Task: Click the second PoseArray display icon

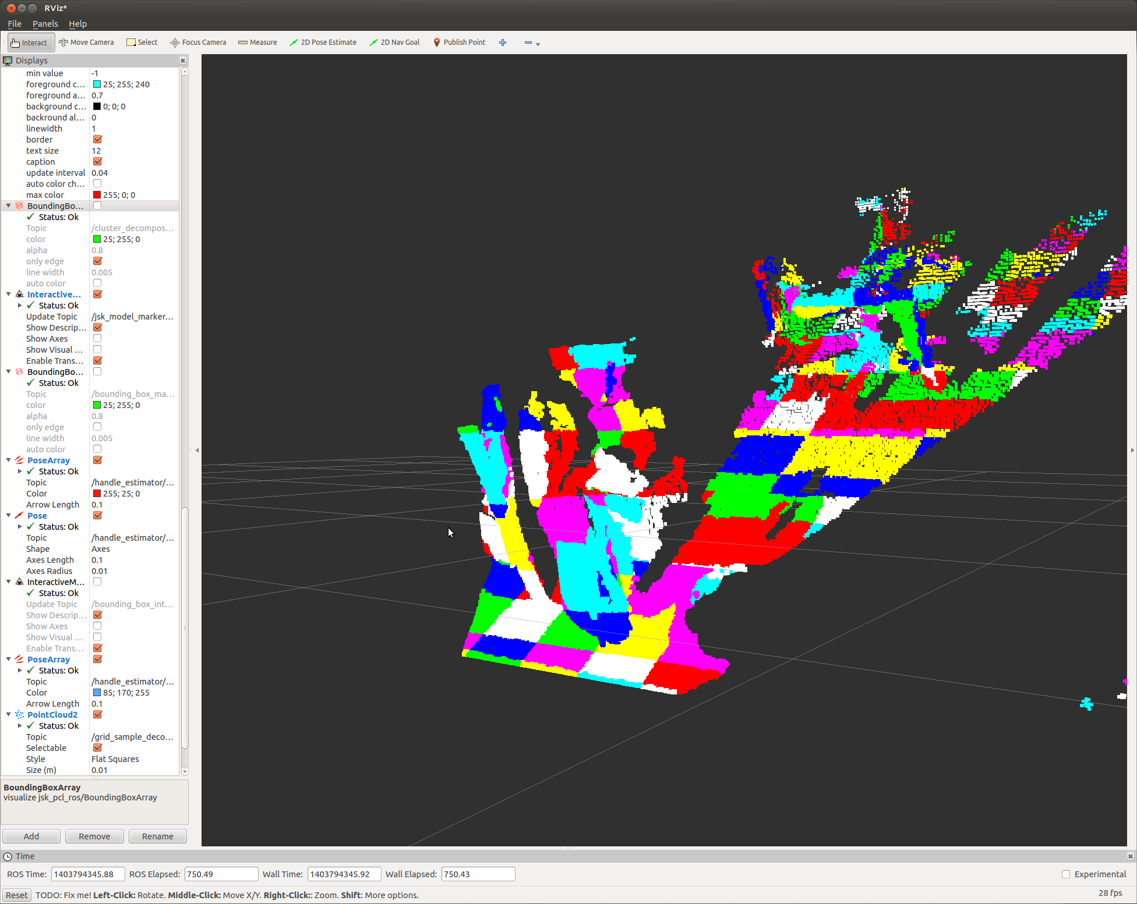Action: (x=19, y=660)
